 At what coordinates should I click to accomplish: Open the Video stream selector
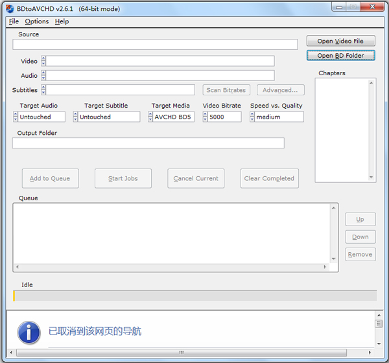tap(160, 61)
